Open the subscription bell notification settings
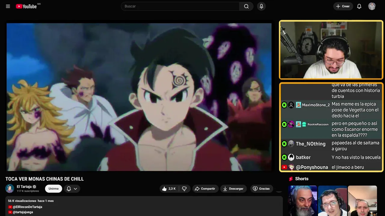Viewport: 385px width, 216px height. coord(72,189)
